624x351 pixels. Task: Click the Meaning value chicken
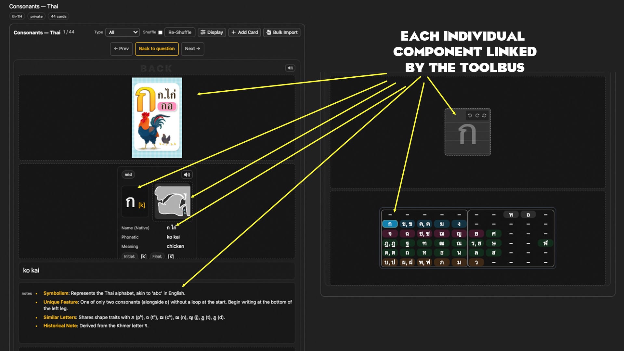click(175, 246)
